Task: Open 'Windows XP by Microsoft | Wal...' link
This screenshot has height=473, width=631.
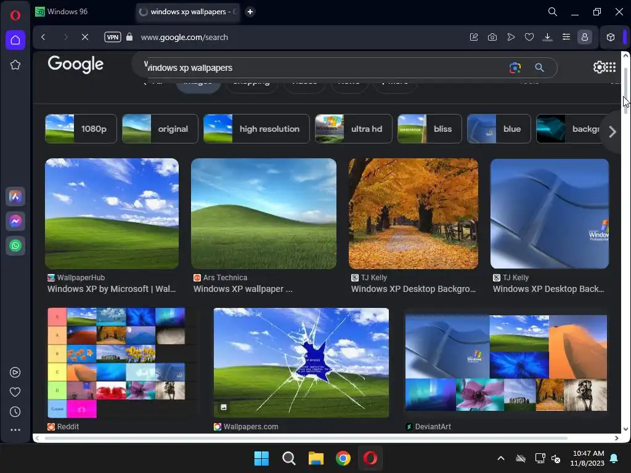Action: pyautogui.click(x=112, y=289)
